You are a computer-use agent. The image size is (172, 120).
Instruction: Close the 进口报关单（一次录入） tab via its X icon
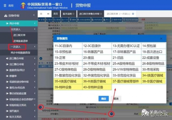click(133, 14)
